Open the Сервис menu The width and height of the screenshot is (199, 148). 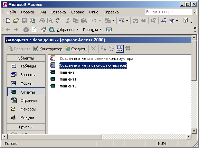pos(77,12)
